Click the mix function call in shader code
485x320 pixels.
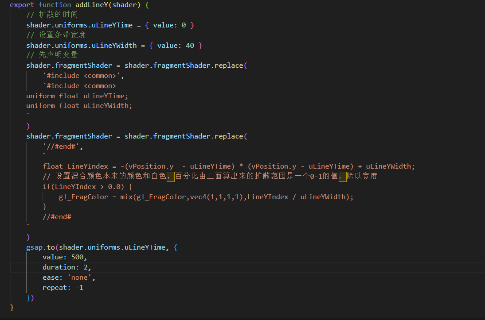(x=126, y=197)
